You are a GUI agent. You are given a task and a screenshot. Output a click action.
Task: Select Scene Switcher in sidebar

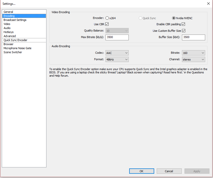click(x=24, y=52)
